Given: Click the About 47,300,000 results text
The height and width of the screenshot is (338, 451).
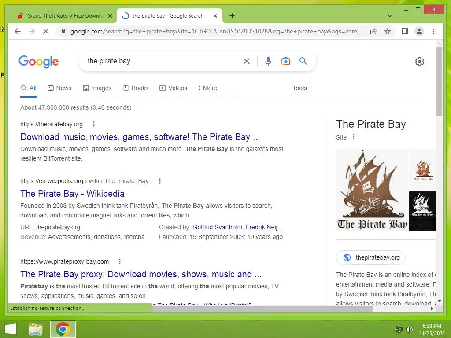Looking at the screenshot, I should coord(76,107).
